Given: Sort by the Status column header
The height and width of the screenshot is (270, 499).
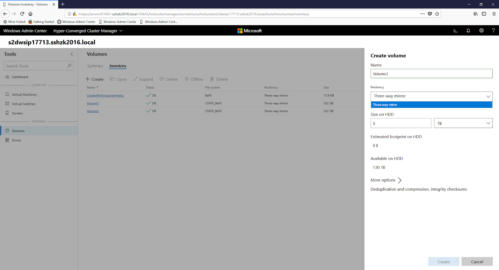Looking at the screenshot, I should [x=150, y=88].
